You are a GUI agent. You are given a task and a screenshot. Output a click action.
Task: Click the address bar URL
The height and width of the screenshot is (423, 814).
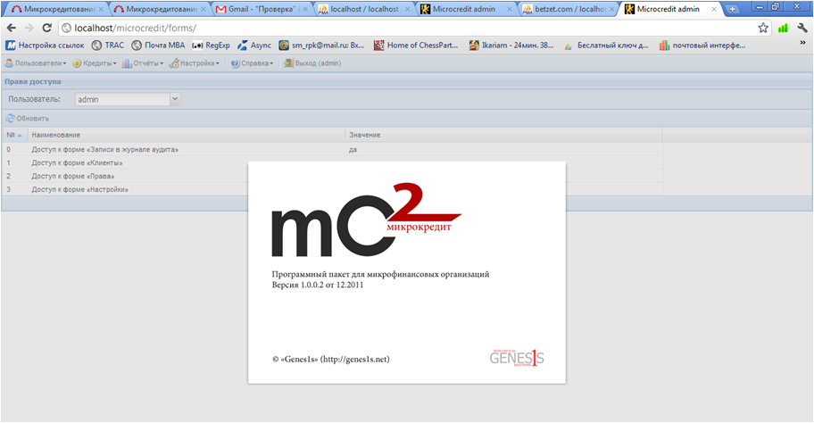135,28
